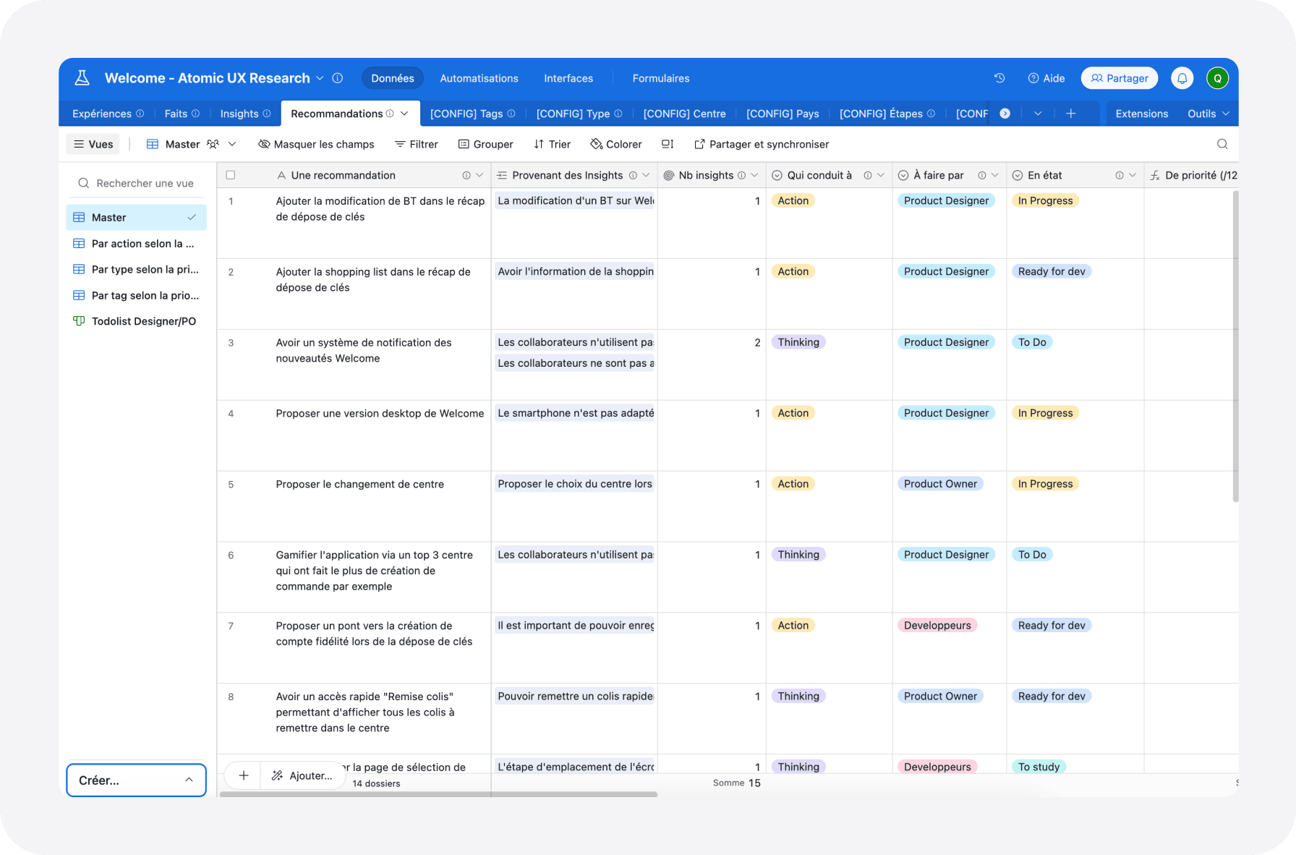The image size is (1296, 855).
Task: Select Par type selon la pri... view
Action: tap(136, 269)
